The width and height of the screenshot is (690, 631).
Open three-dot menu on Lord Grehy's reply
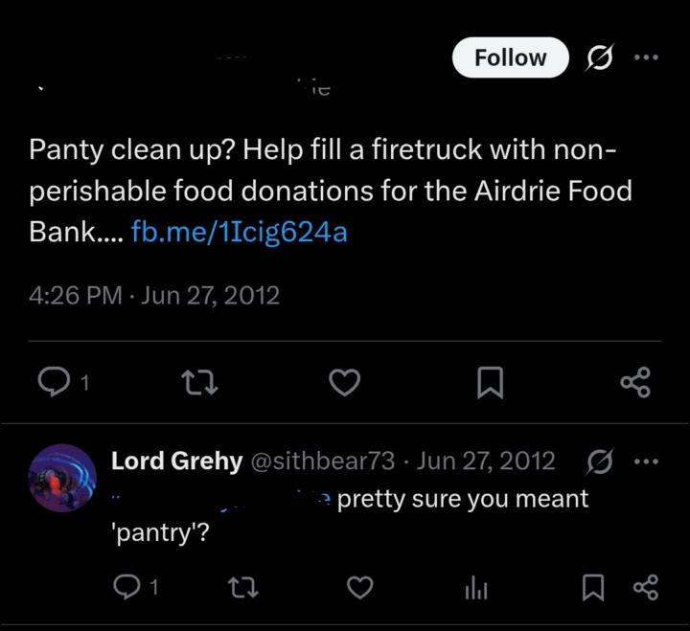click(x=647, y=461)
